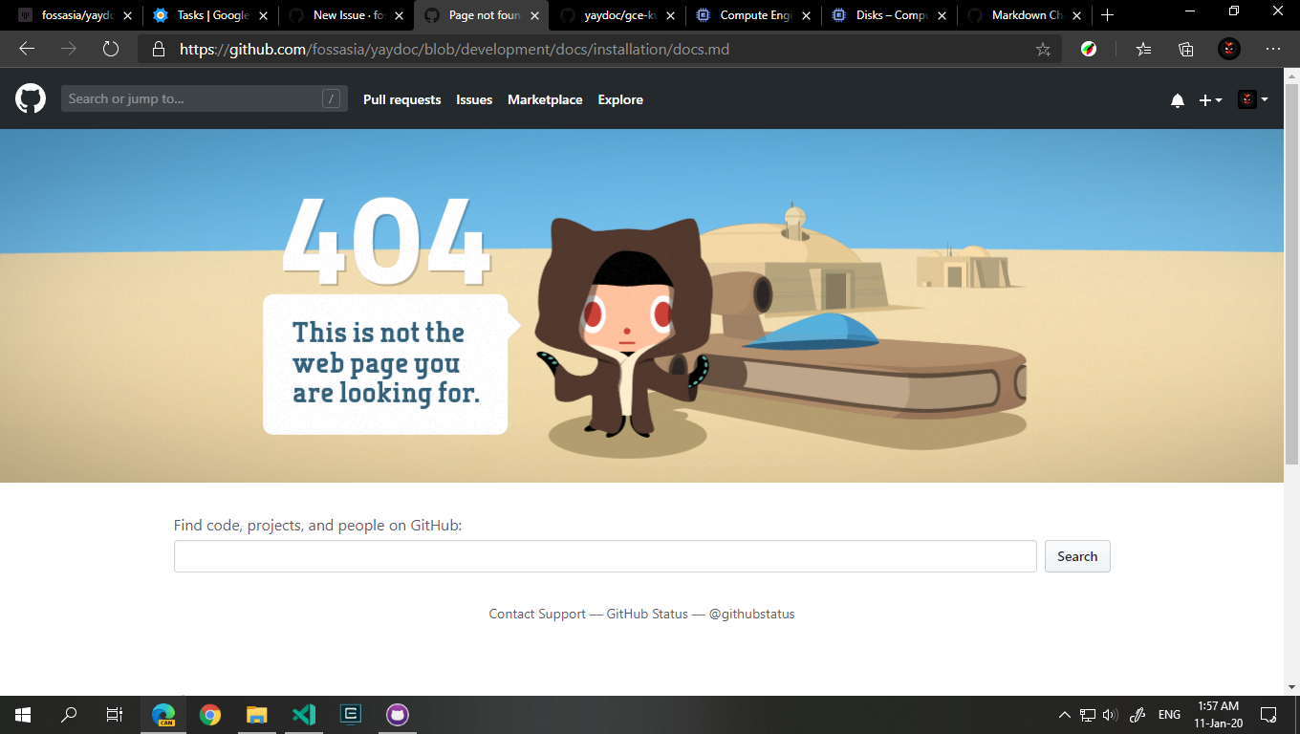Add page to favorites star icon
This screenshot has width=1300, height=734.
[1043, 49]
